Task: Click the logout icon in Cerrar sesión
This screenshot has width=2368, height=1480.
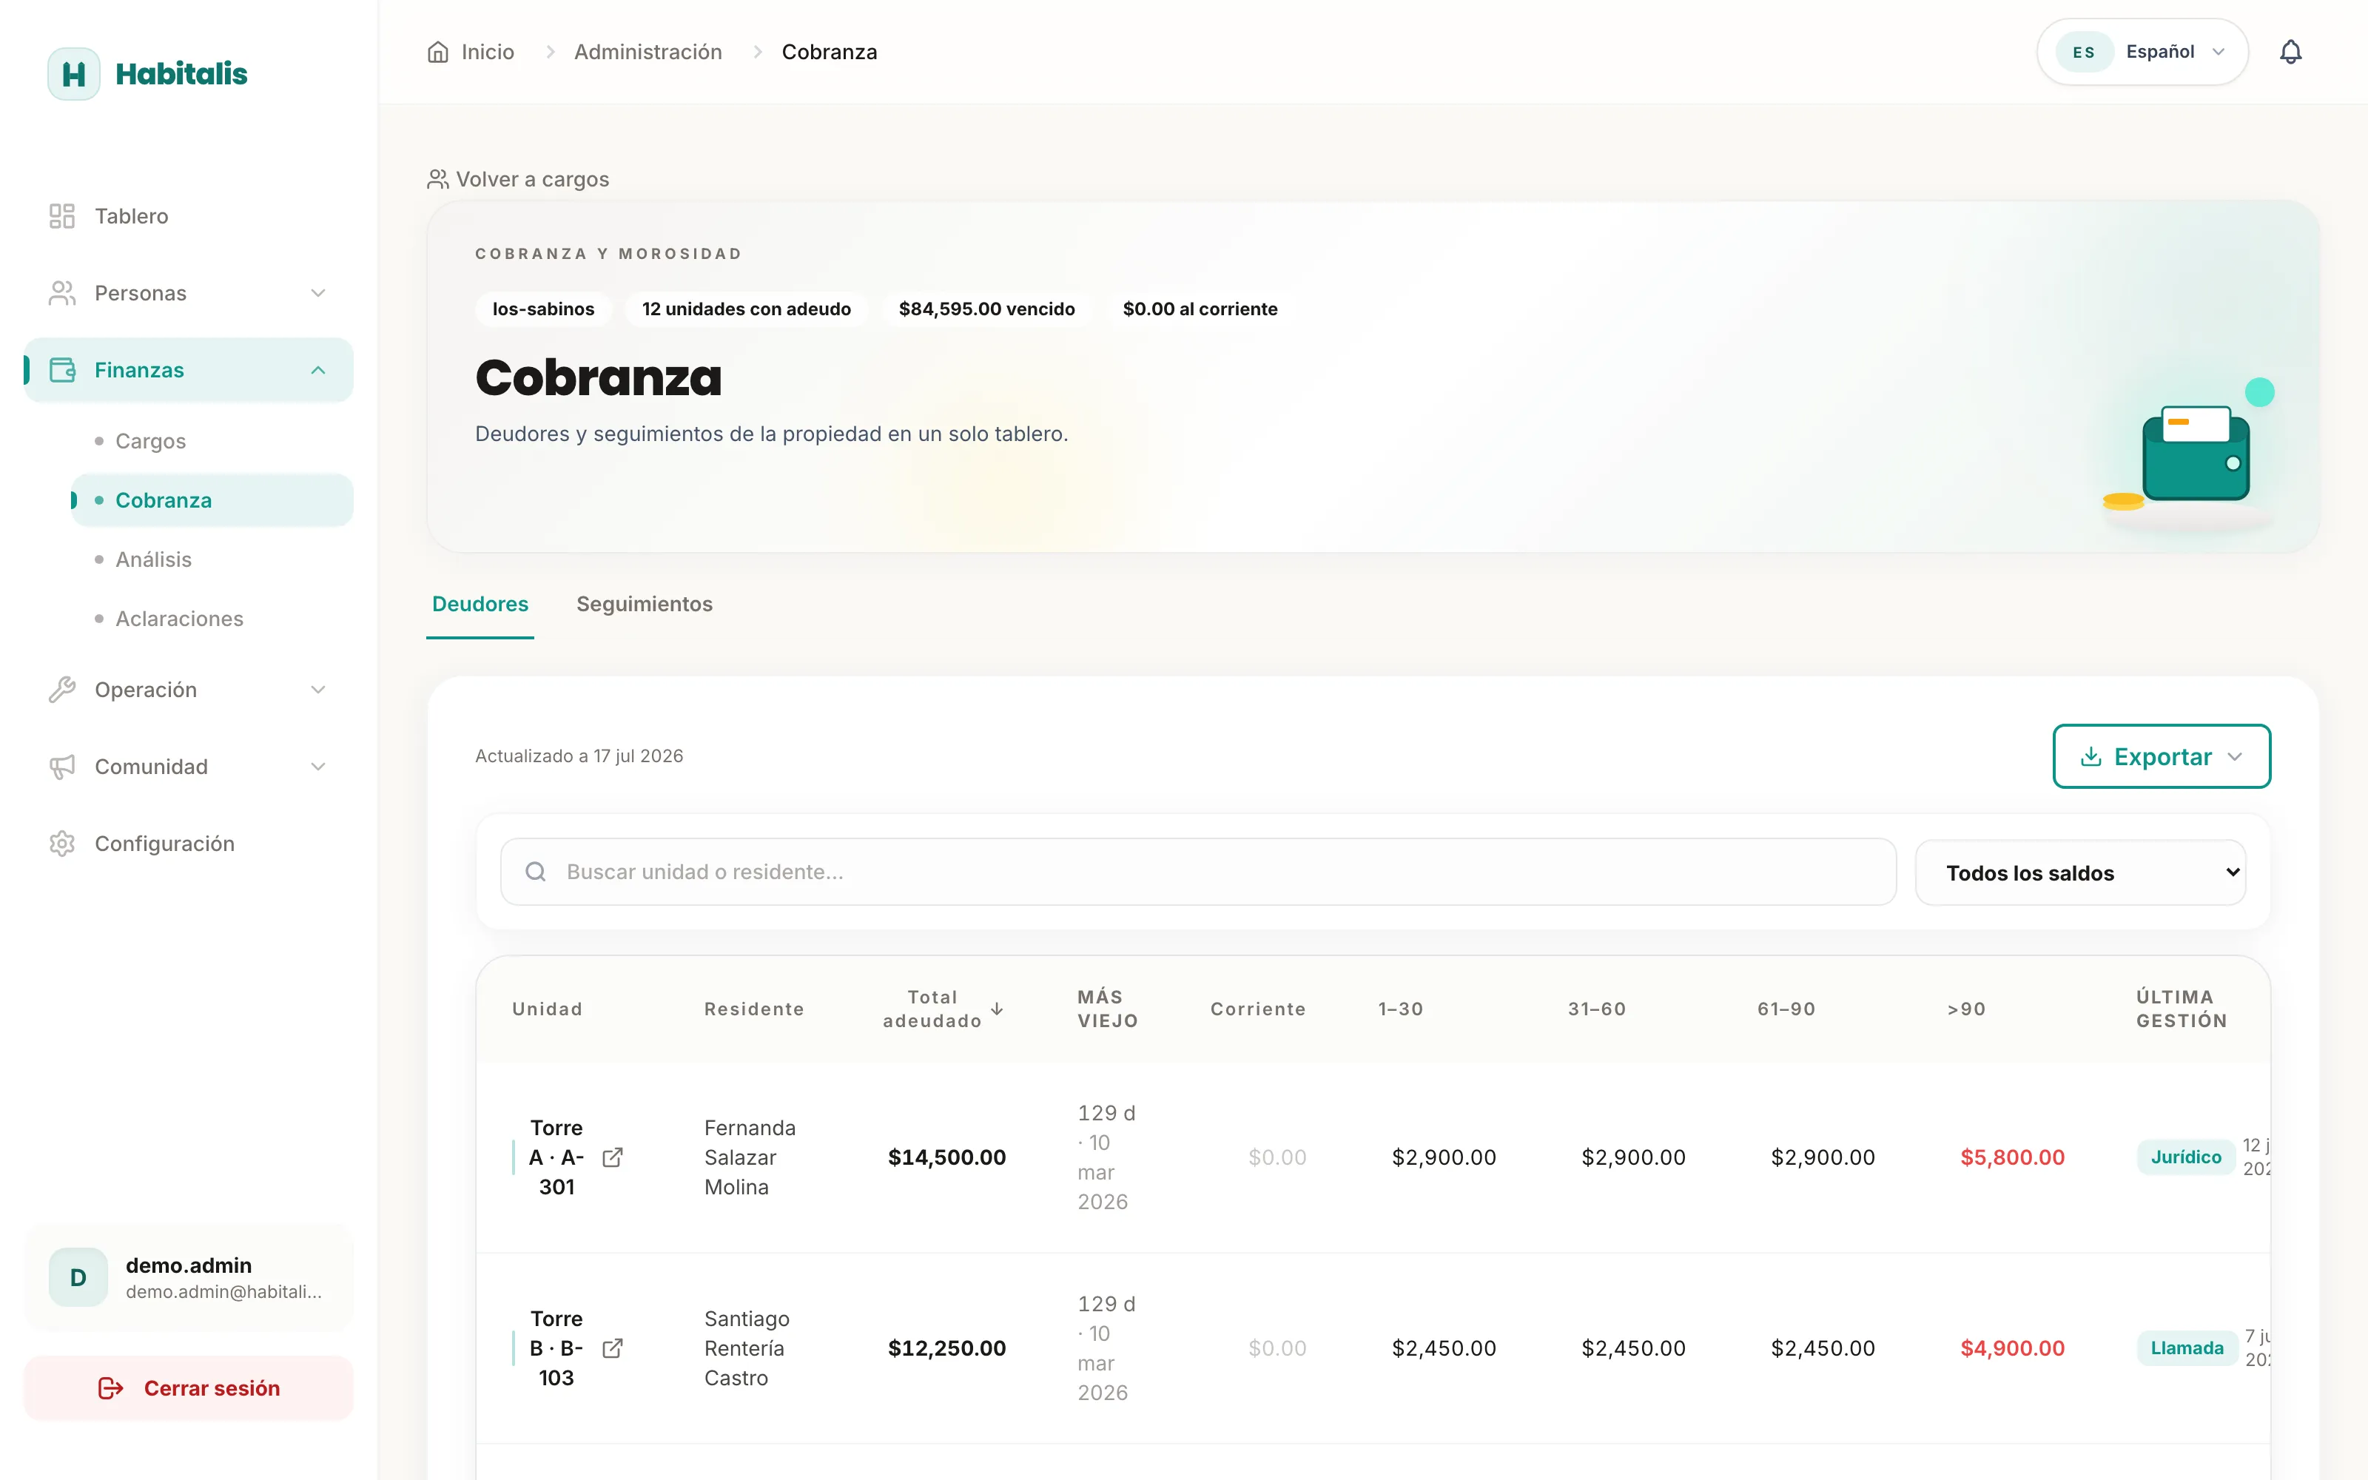Action: pos(110,1388)
